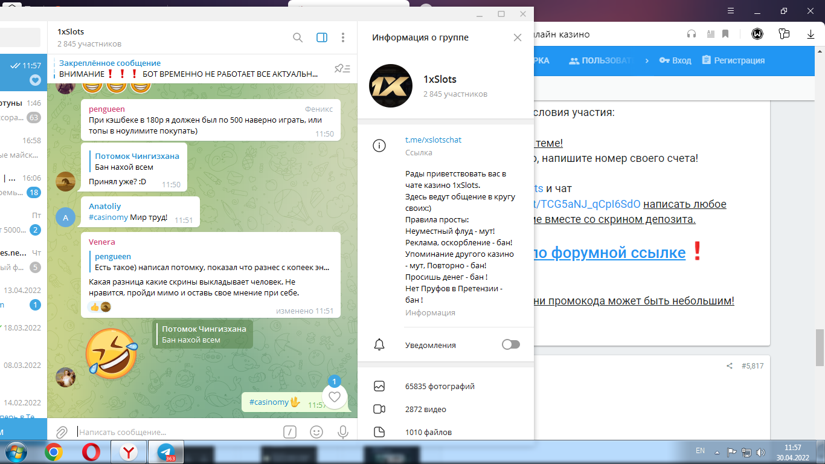
Task: Open the chat dated 13.04.2022
Action: click(x=24, y=298)
